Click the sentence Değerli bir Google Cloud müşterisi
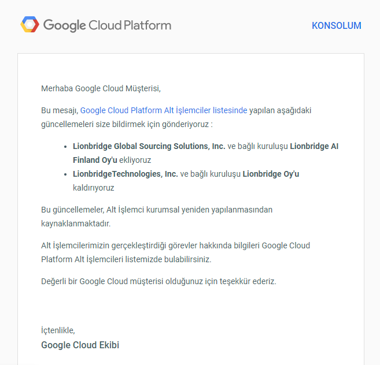The width and height of the screenshot is (380, 365). click(x=158, y=281)
